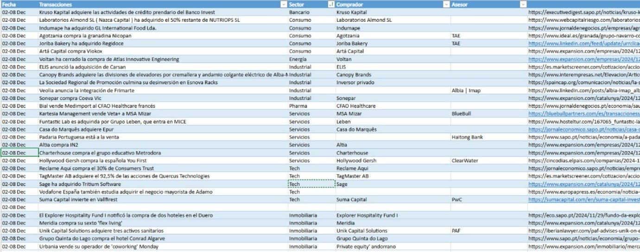
Task: Select the 'Explorer Hospitality Fund I' comprador cell
Action: (x=393, y=215)
